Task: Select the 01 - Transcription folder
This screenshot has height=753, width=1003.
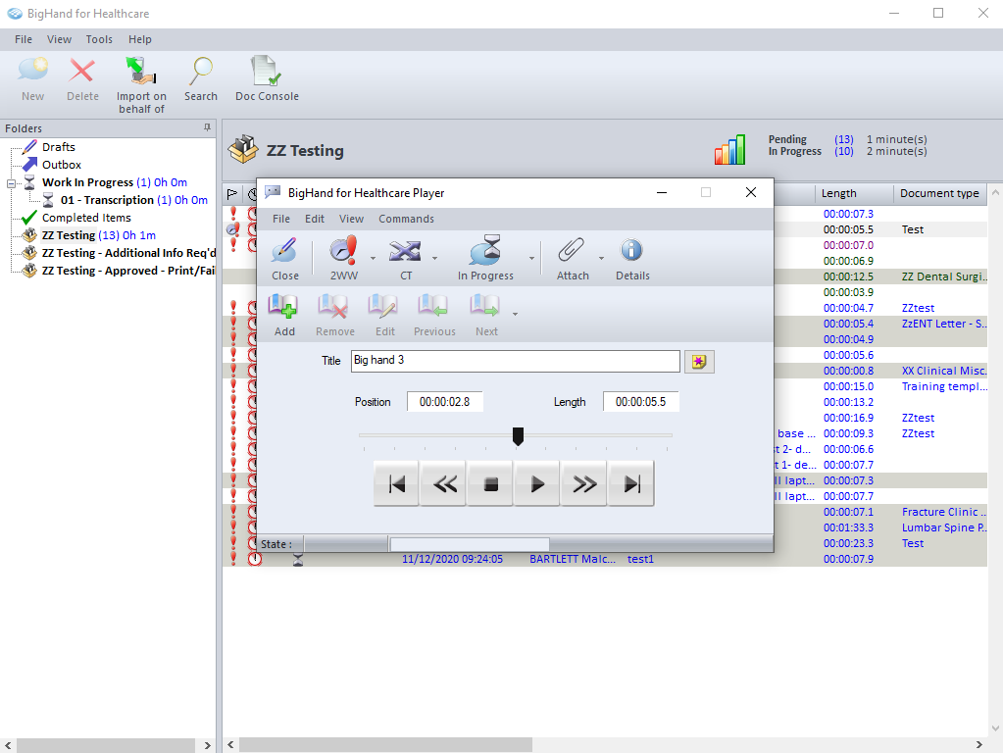Action: coord(133,200)
